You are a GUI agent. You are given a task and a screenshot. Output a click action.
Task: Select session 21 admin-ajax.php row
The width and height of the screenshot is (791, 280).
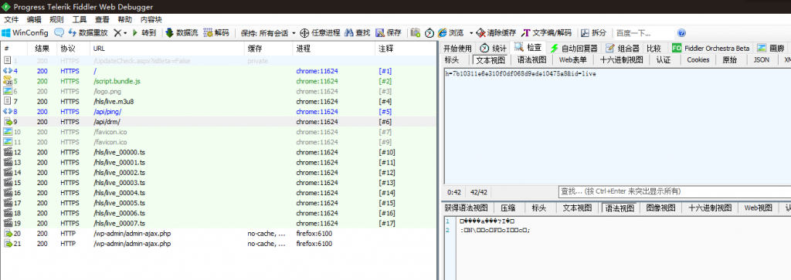click(x=218, y=243)
